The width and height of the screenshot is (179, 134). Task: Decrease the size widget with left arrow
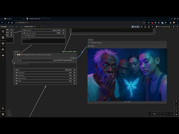click(x=16, y=70)
